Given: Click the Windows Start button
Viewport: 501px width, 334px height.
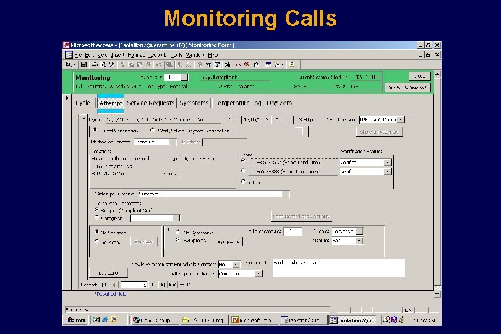Looking at the screenshot, I should [x=75, y=320].
